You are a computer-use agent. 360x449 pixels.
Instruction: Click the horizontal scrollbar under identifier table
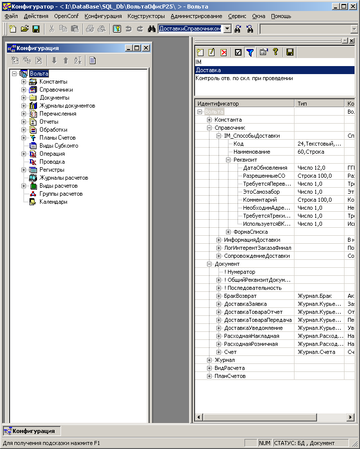[x=275, y=417]
